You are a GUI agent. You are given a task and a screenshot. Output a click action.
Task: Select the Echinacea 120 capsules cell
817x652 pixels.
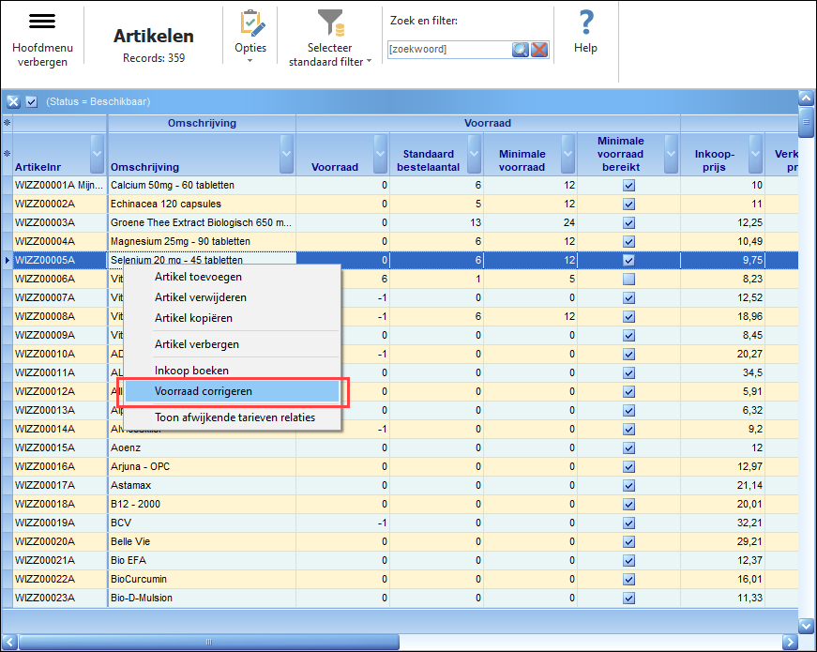click(203, 204)
